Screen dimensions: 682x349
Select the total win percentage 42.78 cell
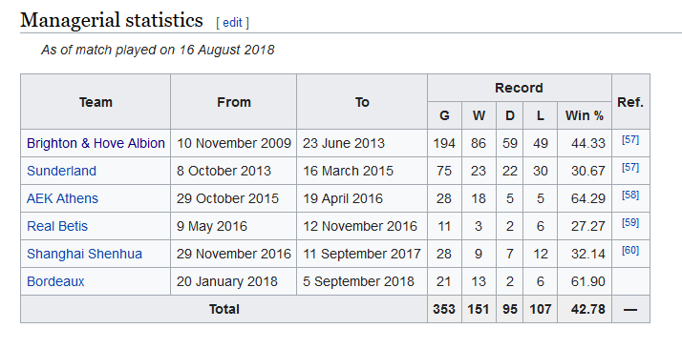pyautogui.click(x=585, y=309)
